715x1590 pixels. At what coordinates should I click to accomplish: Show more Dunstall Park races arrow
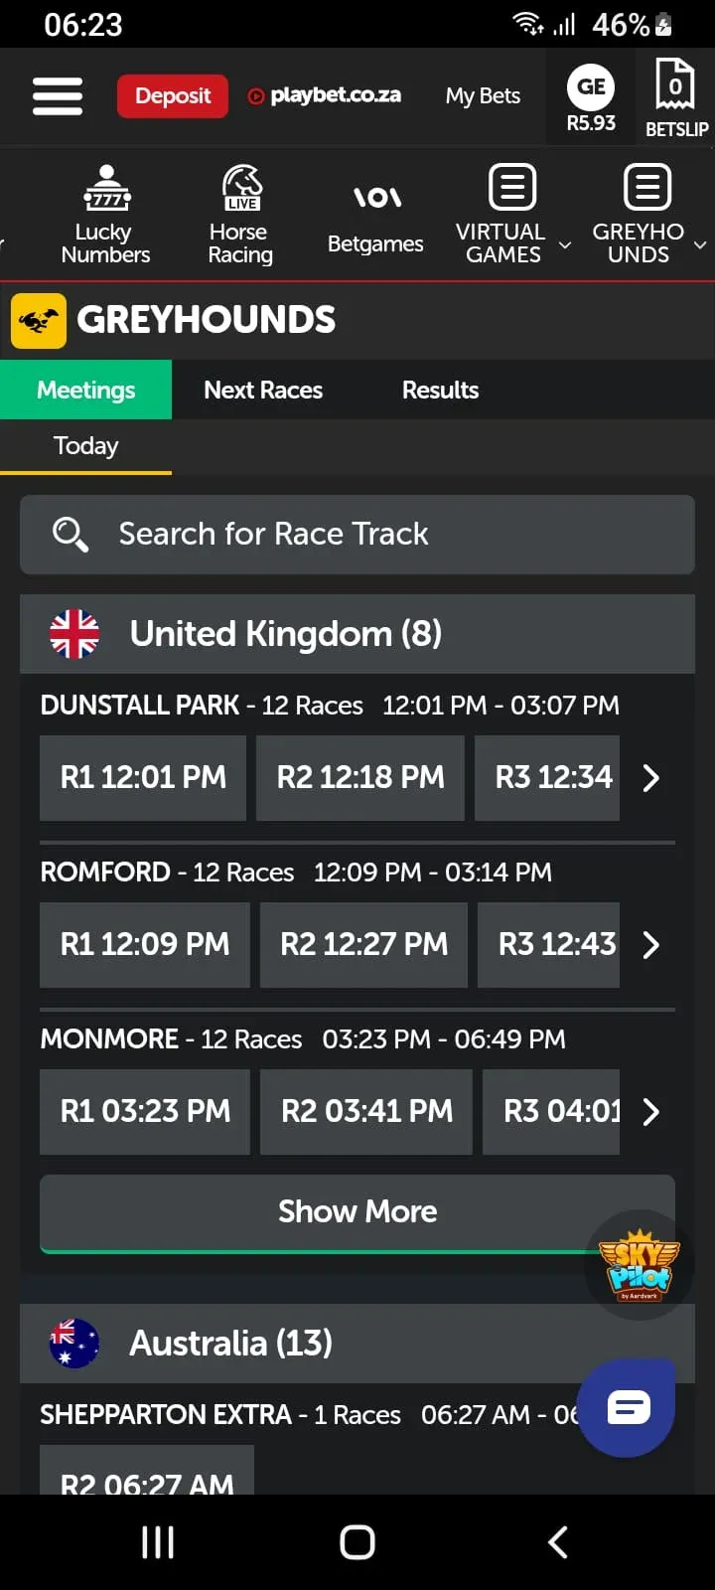tap(651, 778)
